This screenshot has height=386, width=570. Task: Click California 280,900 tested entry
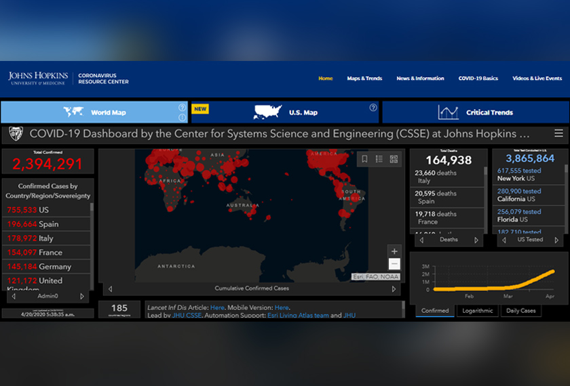528,195
